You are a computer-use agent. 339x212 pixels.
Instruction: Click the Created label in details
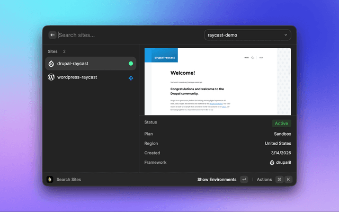(152, 153)
